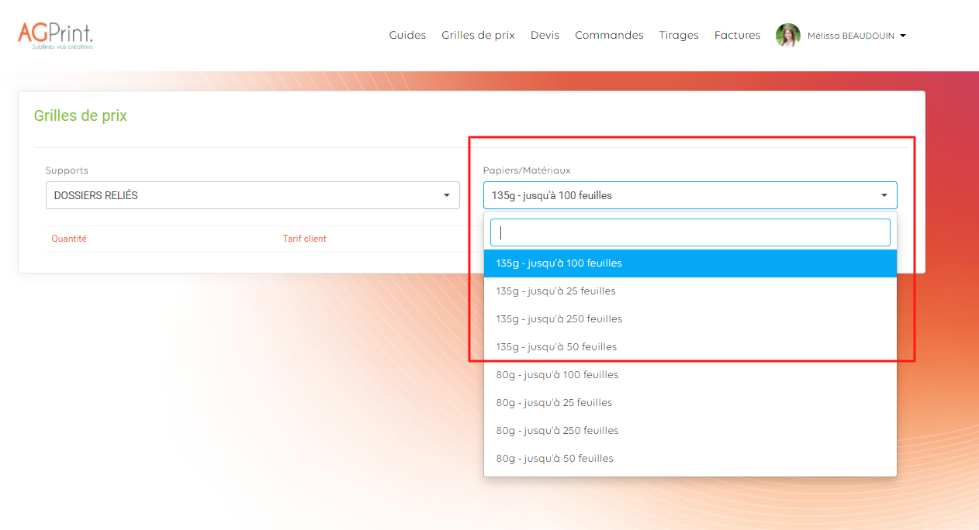Pick 80g - jusqu'à 250 feuilles

click(557, 431)
